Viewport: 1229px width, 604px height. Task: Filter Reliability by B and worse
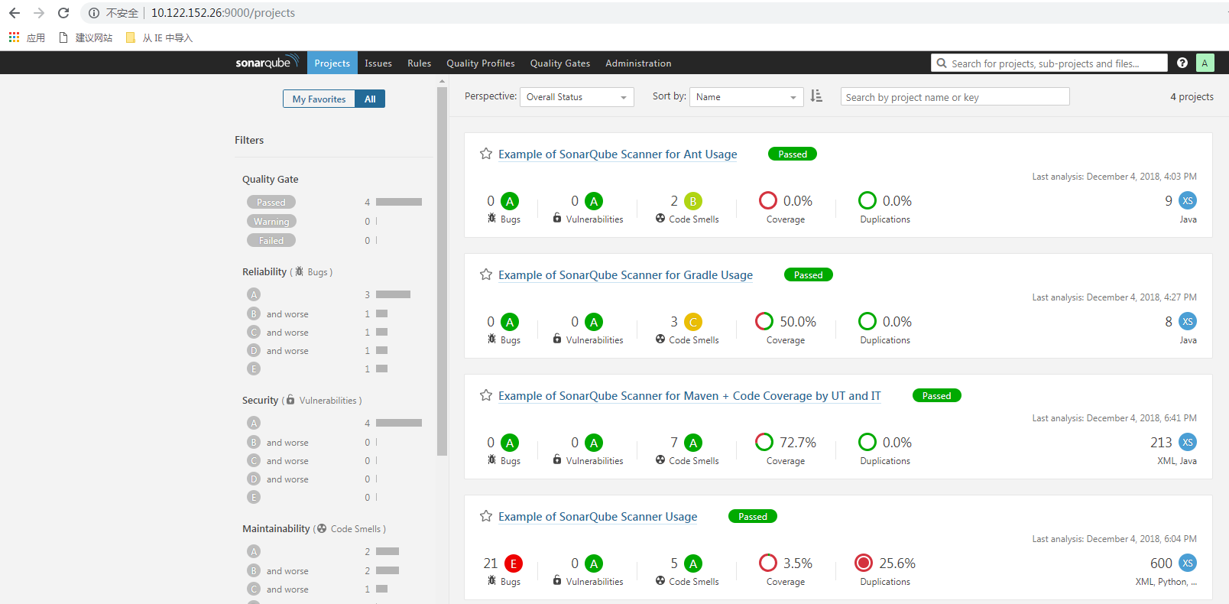tap(278, 313)
